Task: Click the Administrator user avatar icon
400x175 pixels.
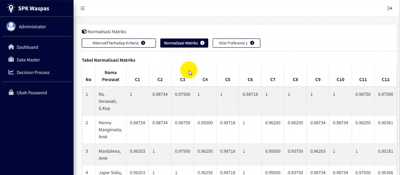Action: coord(11,26)
